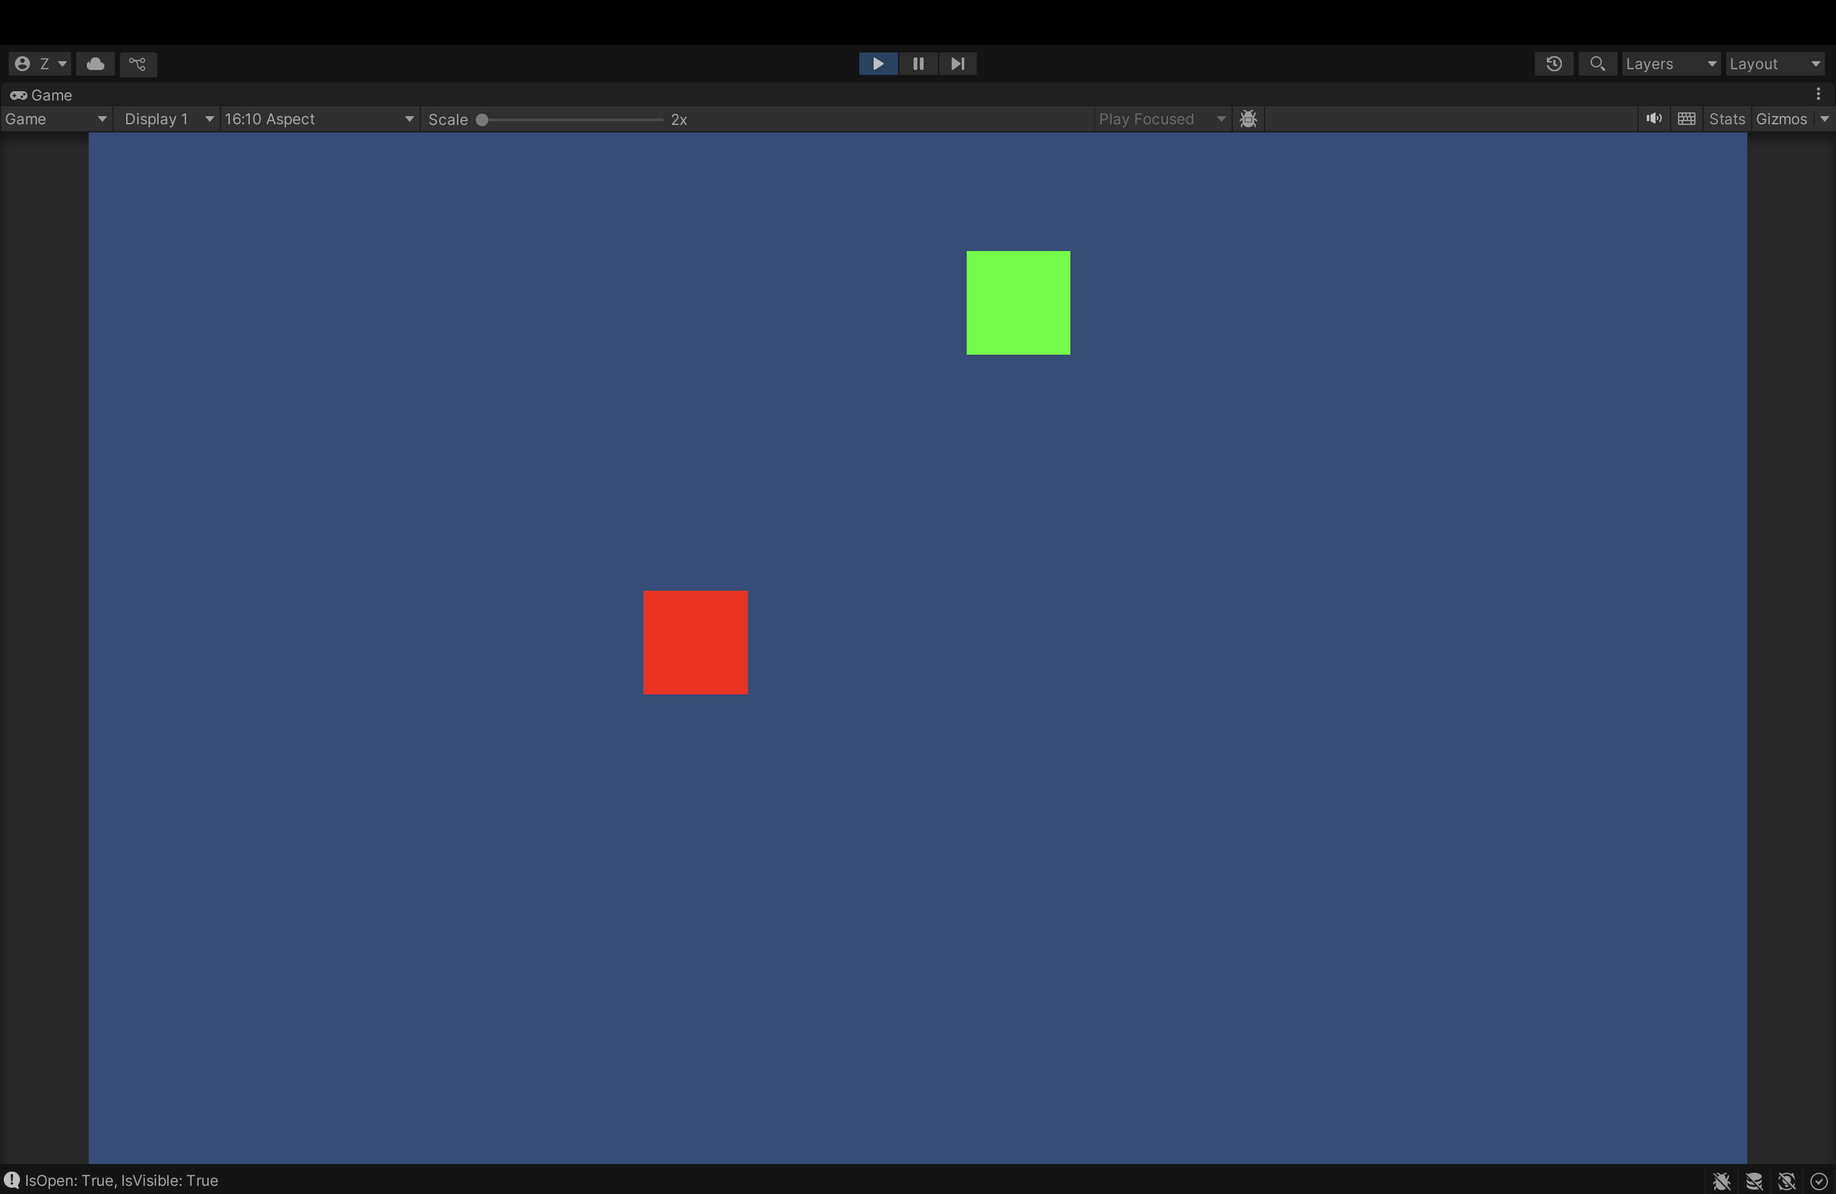
Task: Open version control branch icon
Action: coord(138,64)
